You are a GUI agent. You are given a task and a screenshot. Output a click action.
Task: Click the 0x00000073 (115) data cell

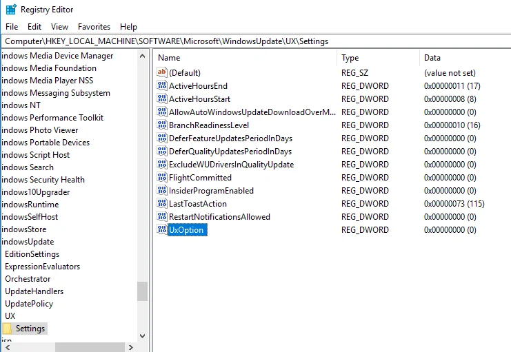point(454,203)
